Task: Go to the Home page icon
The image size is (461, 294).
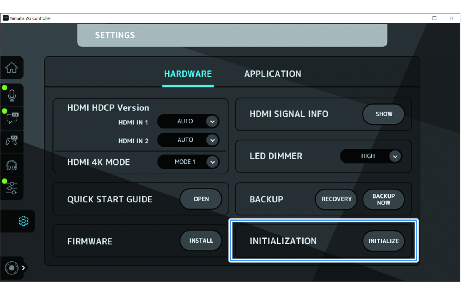Action: (12, 68)
